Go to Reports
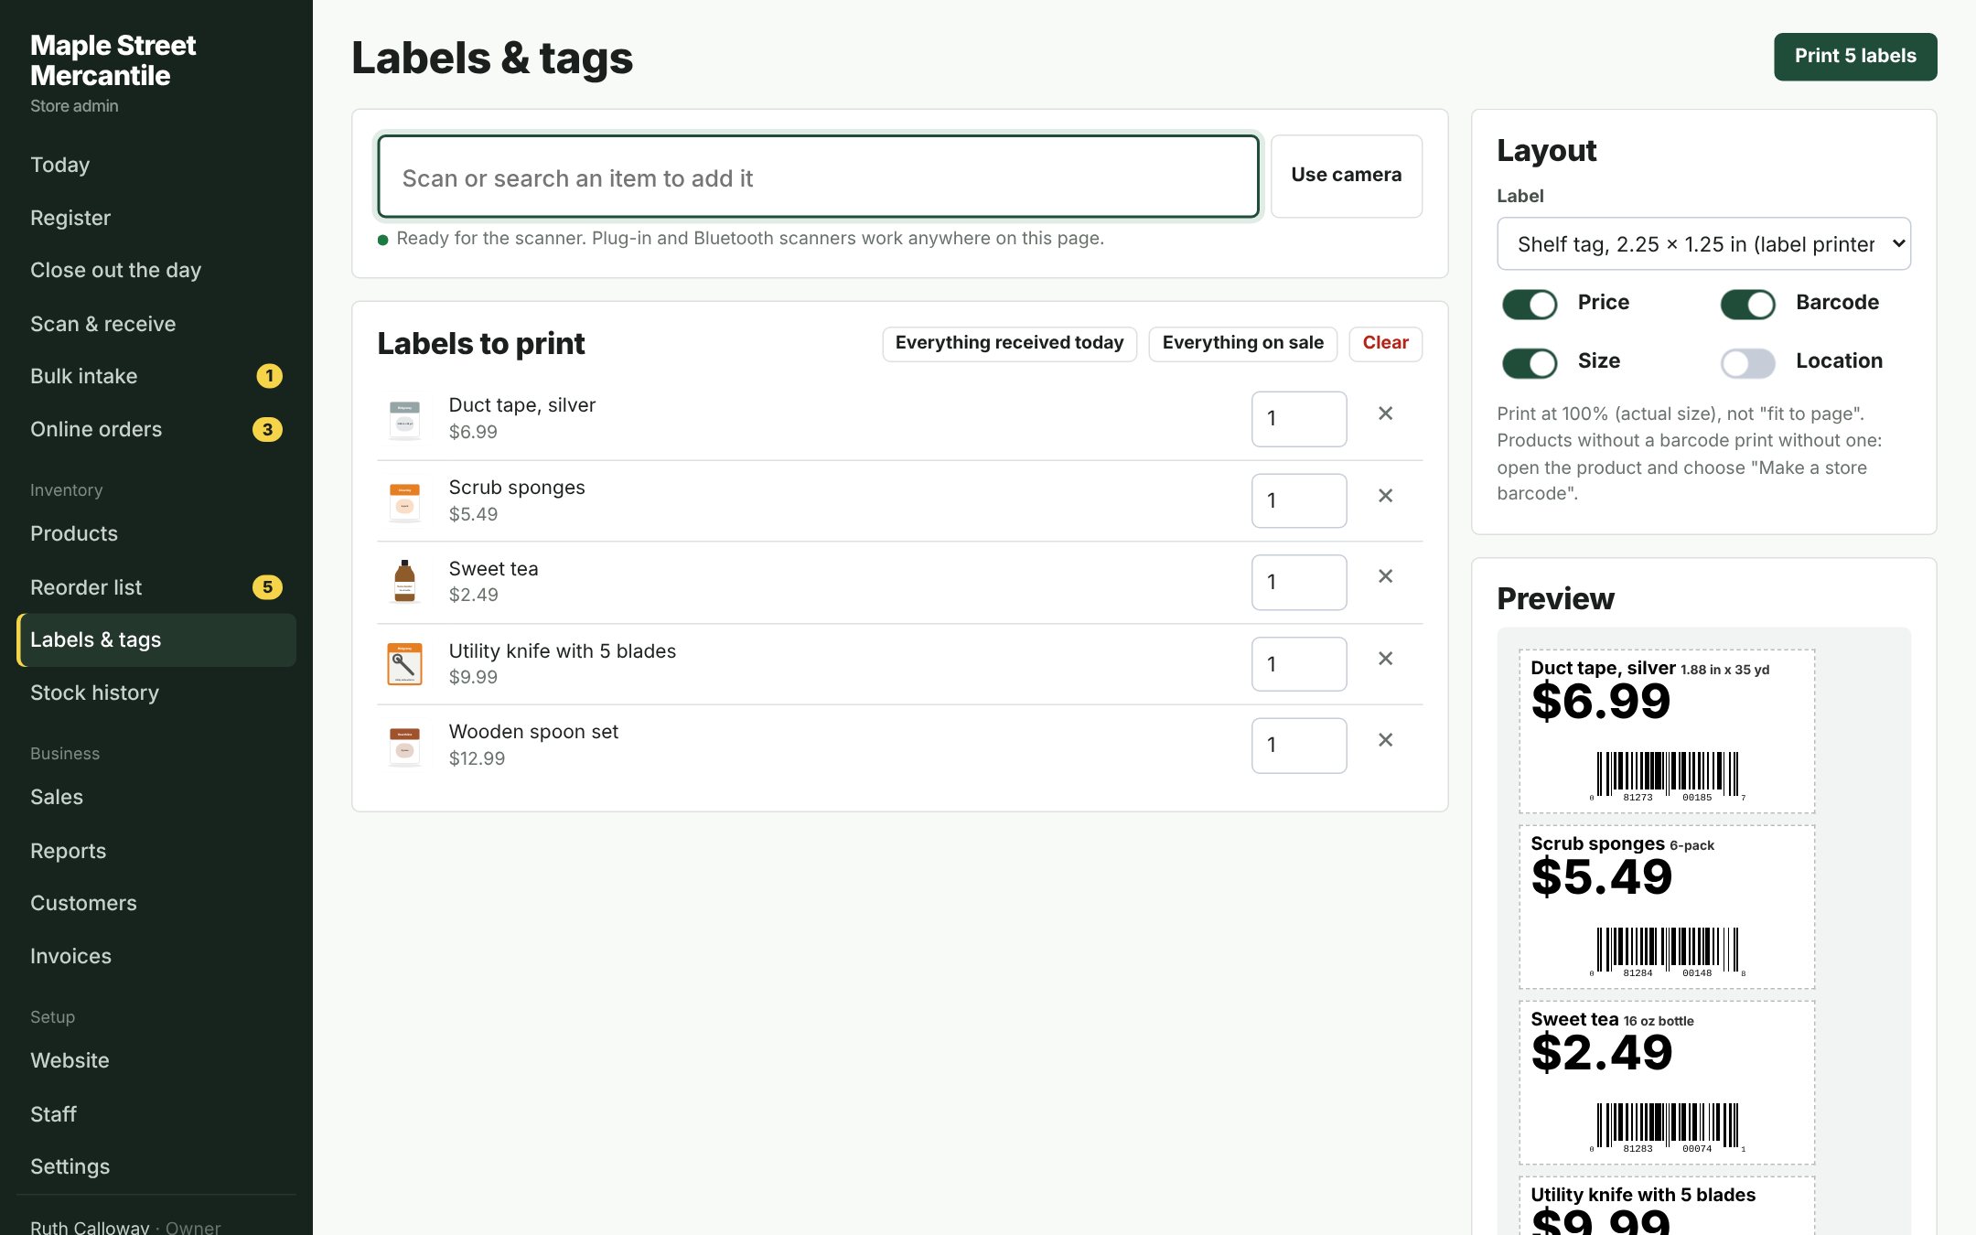Screen dimensions: 1976x1235 [x=156, y=851]
